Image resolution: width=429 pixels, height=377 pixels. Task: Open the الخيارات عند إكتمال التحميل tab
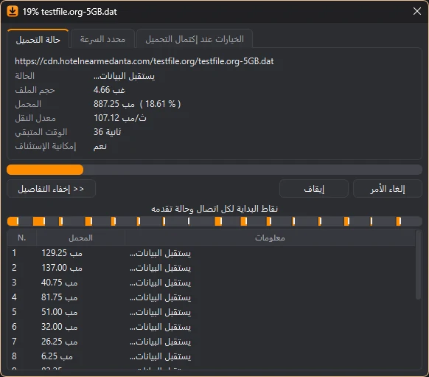point(195,39)
